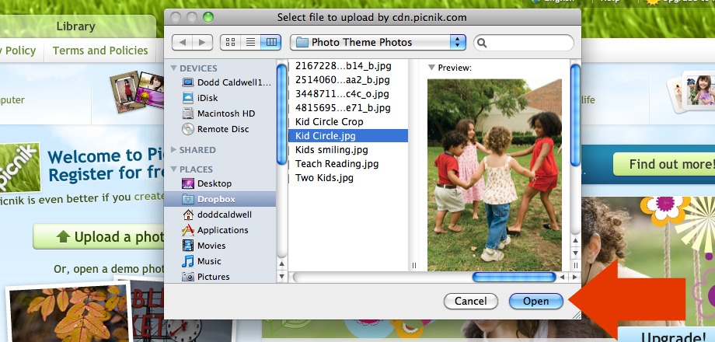Click preview pane scroll up arrow
The image size is (715, 342).
pyautogui.click(x=575, y=240)
